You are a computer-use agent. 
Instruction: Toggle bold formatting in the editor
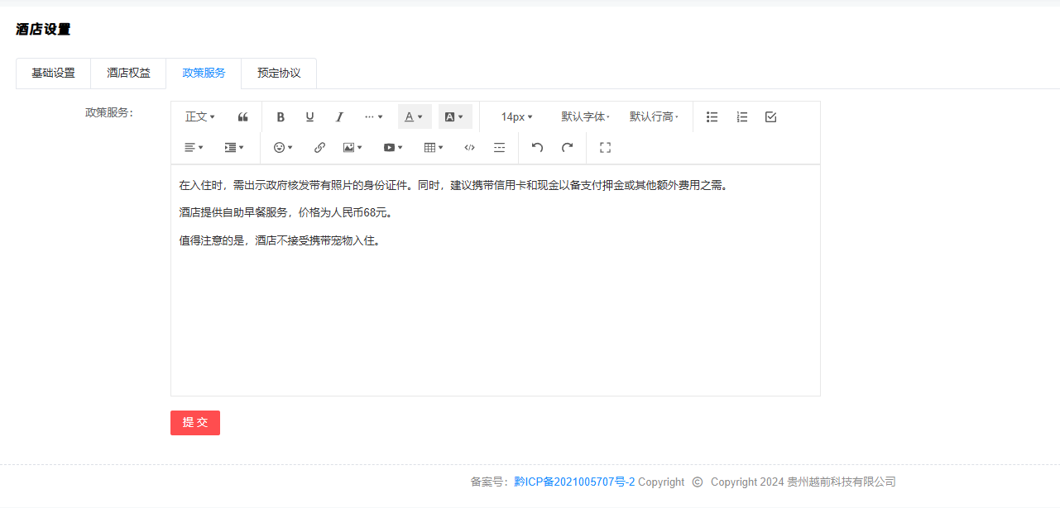coord(281,117)
